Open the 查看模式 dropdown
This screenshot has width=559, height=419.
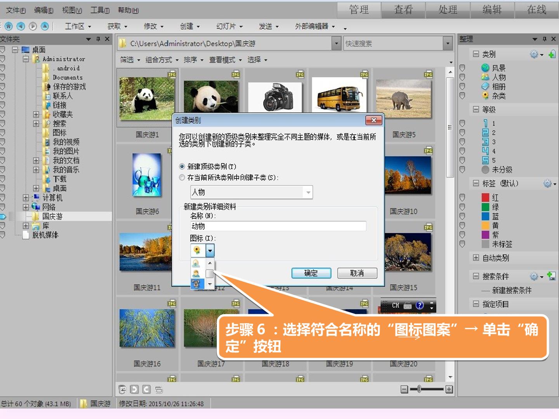point(226,60)
